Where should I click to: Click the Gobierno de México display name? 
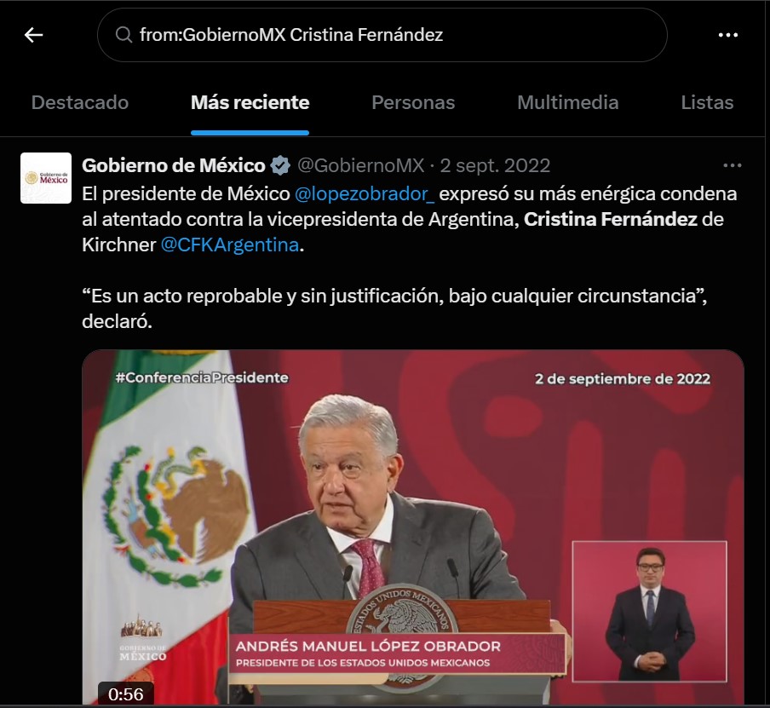coord(174,165)
